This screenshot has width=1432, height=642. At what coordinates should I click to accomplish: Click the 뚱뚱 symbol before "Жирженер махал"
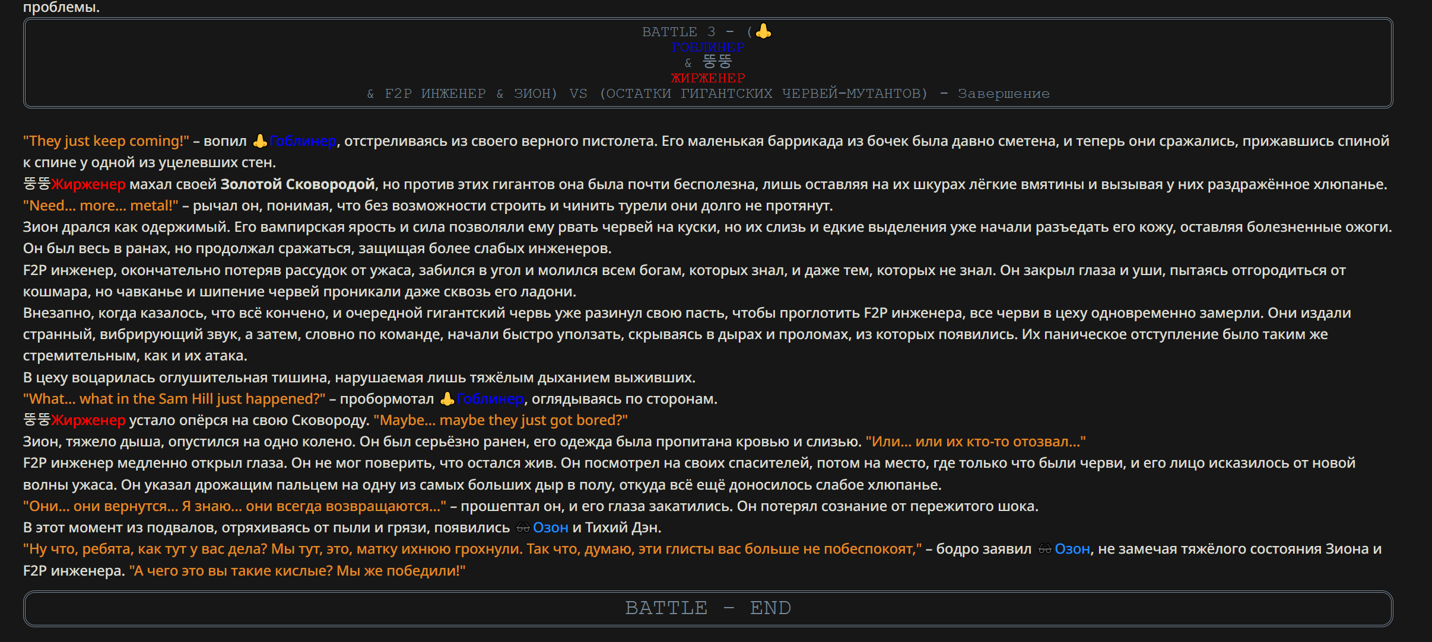pos(37,184)
